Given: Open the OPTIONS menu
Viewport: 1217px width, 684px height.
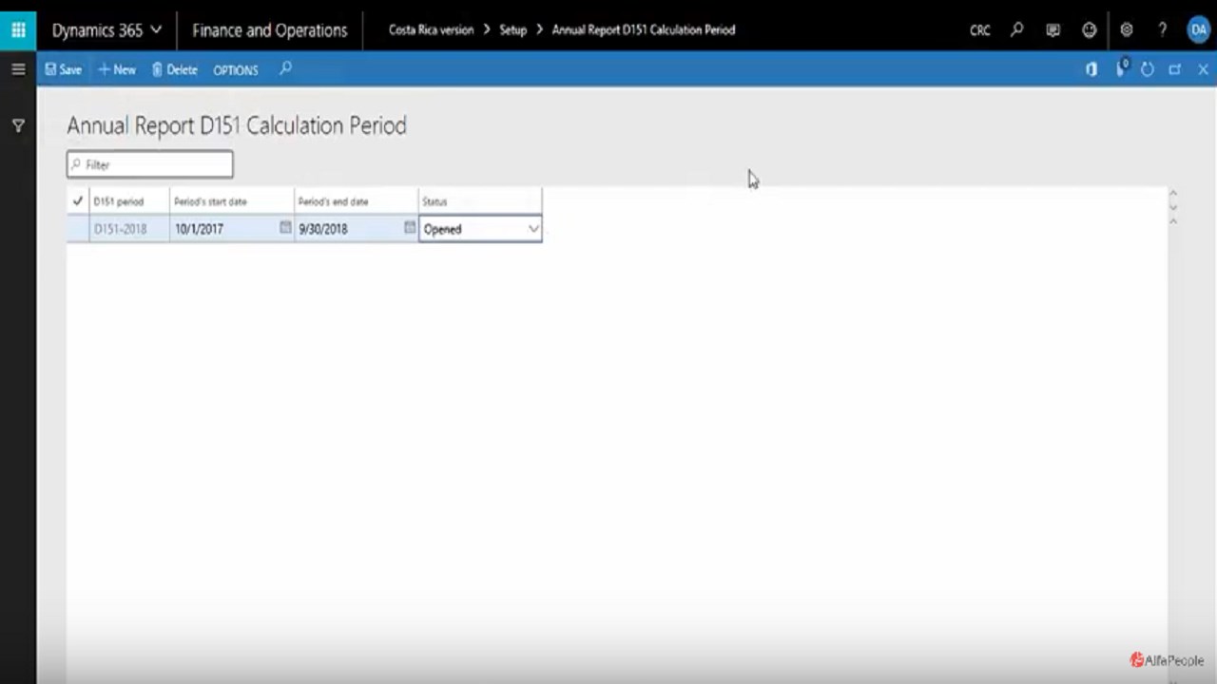Looking at the screenshot, I should pyautogui.click(x=236, y=70).
